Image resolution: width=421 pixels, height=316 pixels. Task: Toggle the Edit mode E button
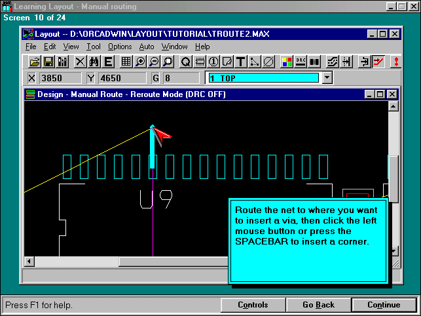tap(108, 62)
